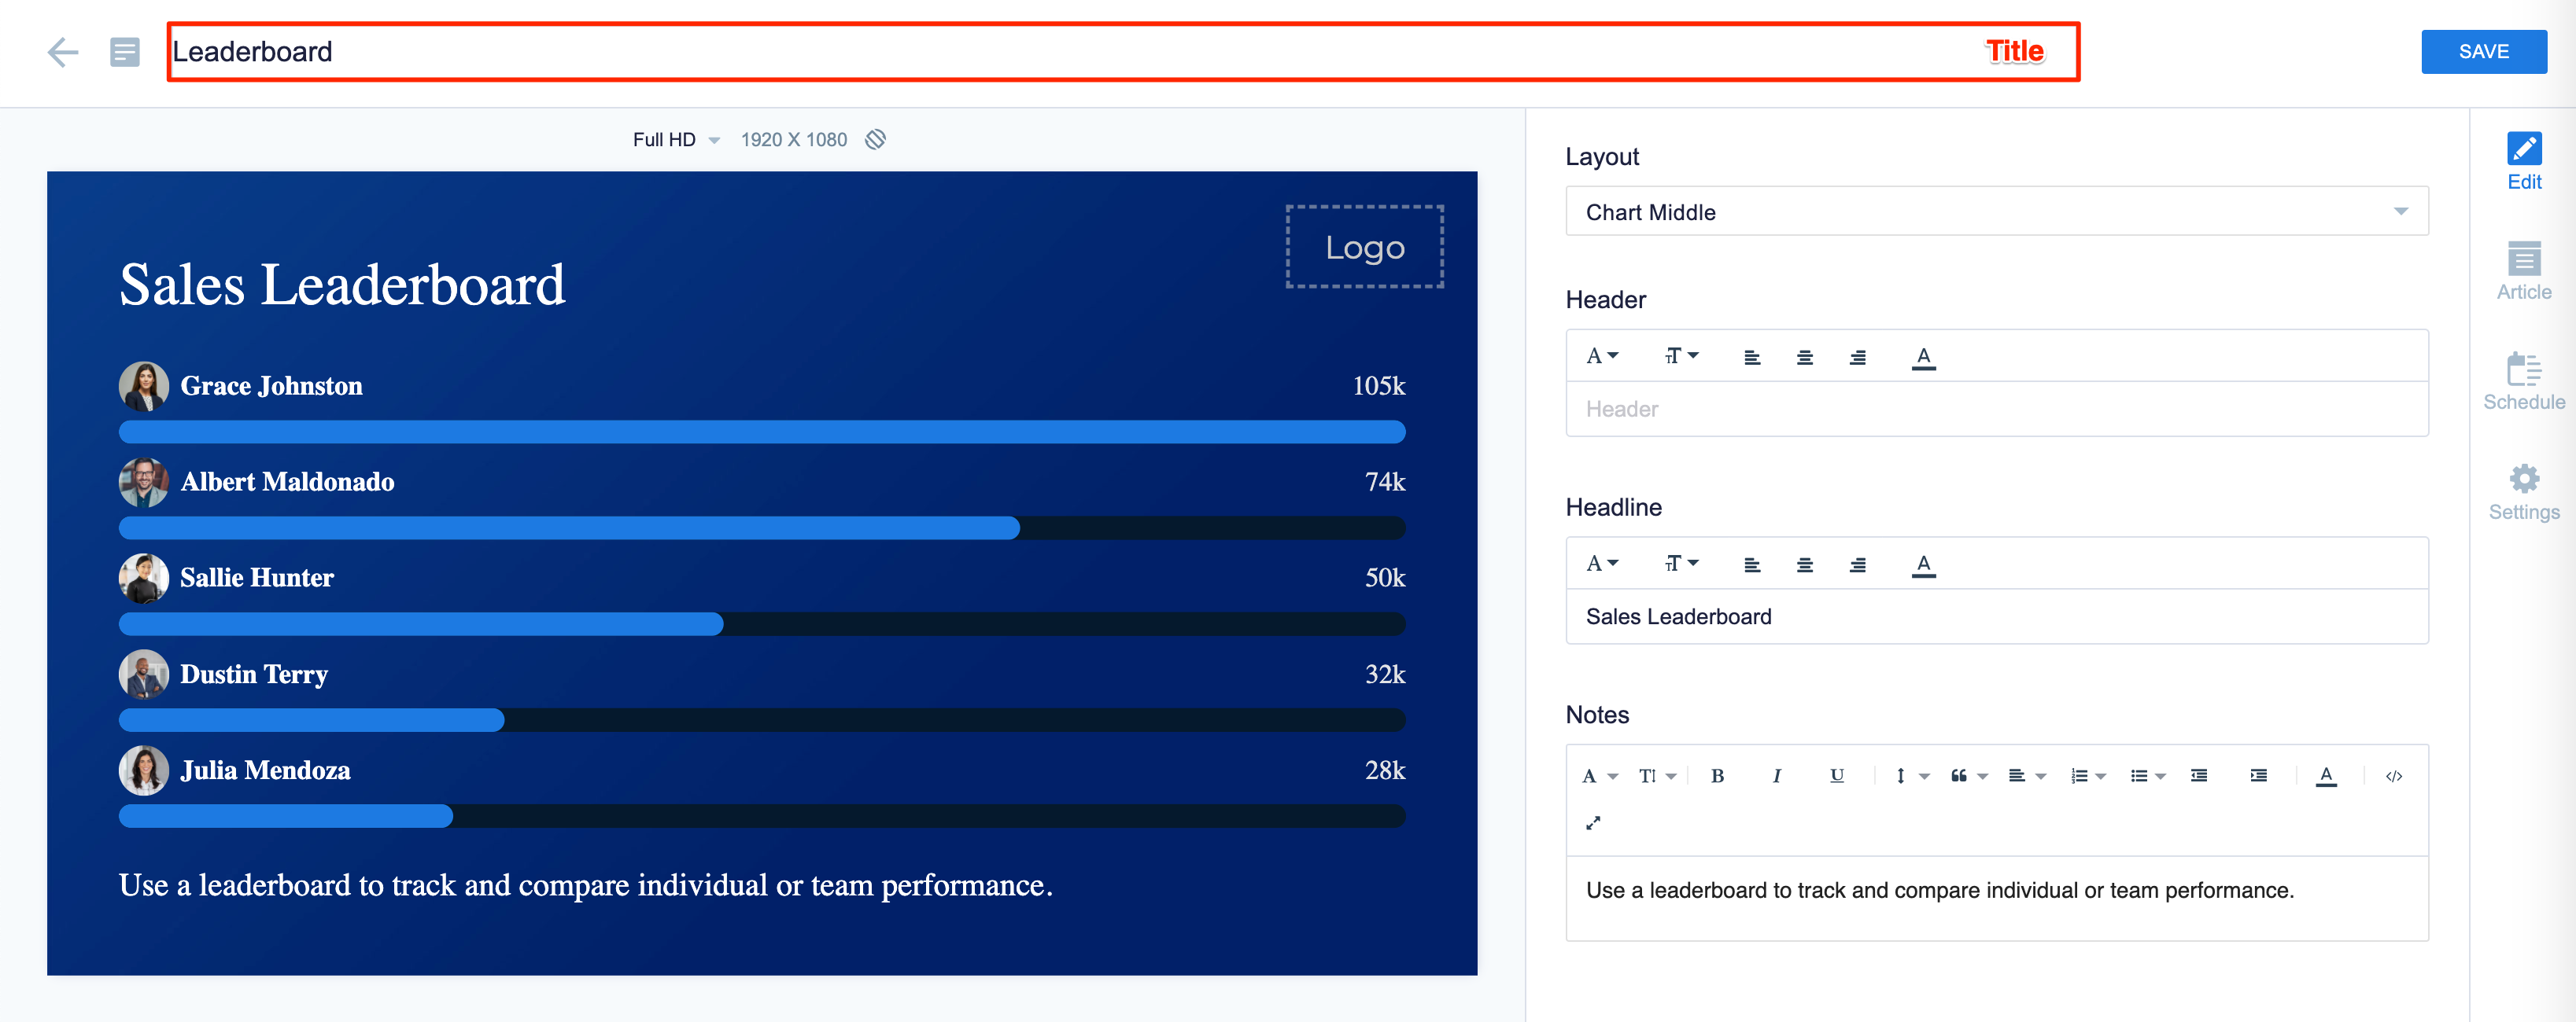The image size is (2576, 1022).
Task: Click the underline icon in Notes
Action: tap(1836, 775)
